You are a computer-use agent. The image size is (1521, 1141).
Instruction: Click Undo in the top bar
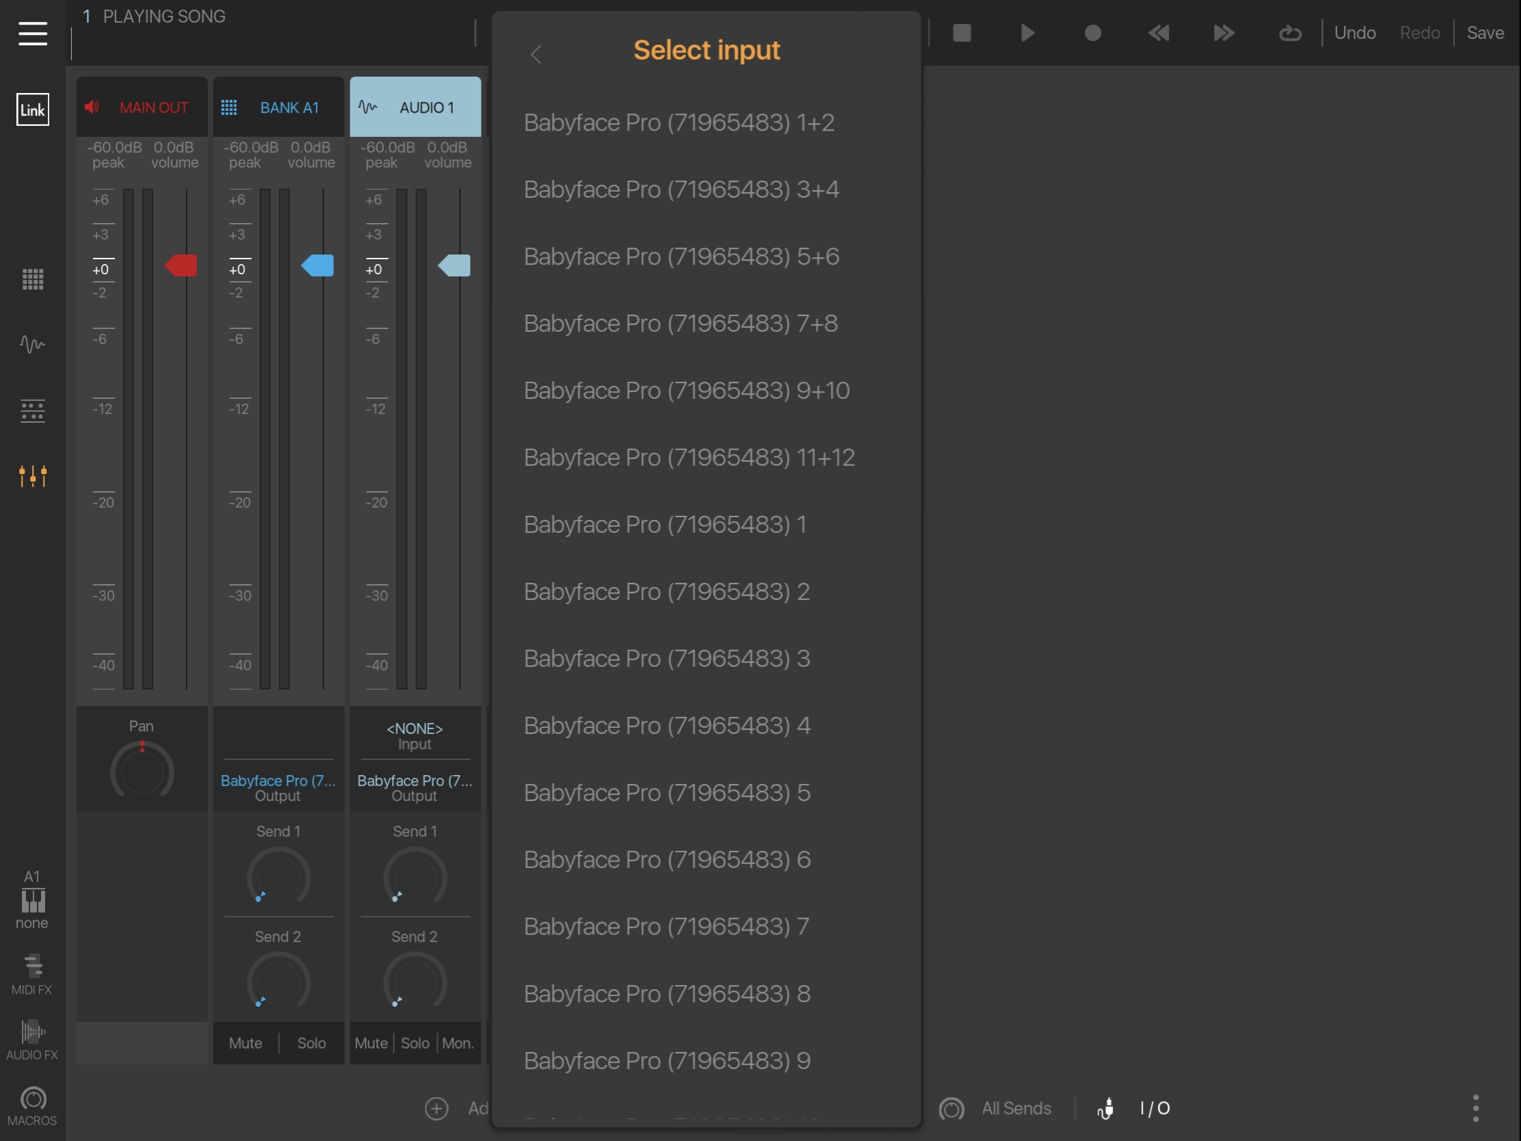pos(1355,32)
